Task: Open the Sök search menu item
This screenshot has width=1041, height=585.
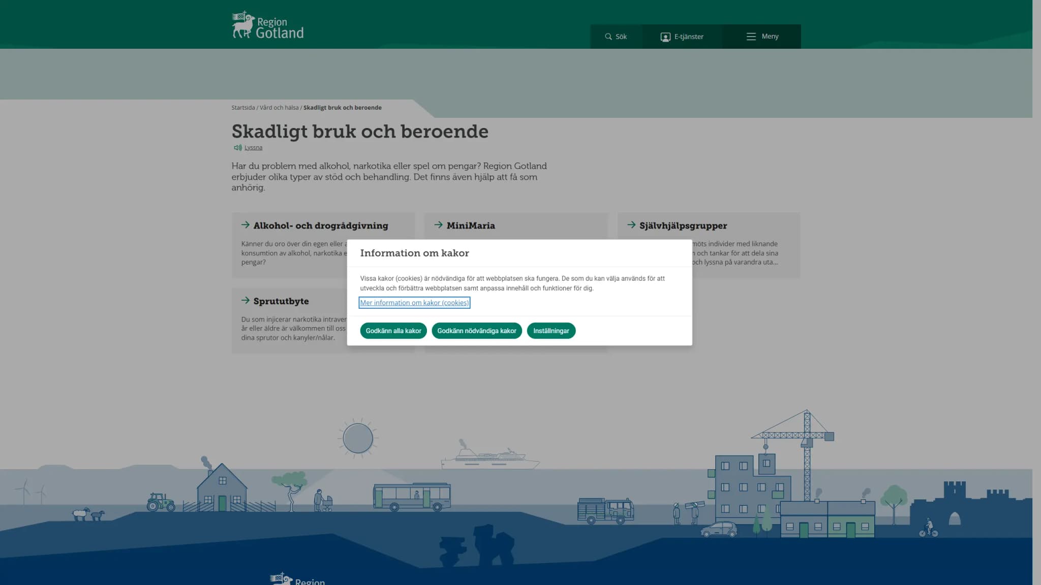Action: (x=616, y=37)
